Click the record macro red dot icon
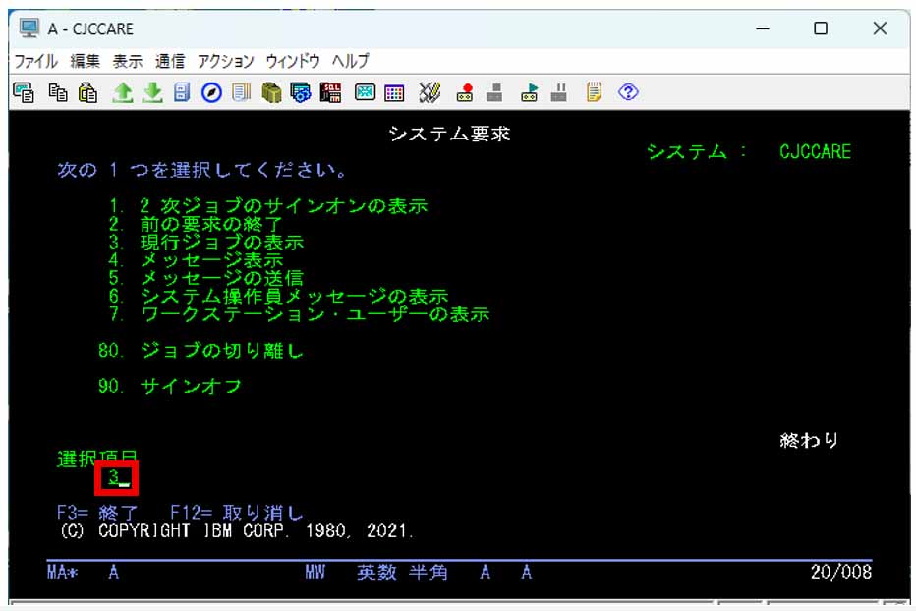The height and width of the screenshot is (611, 916). (x=465, y=92)
